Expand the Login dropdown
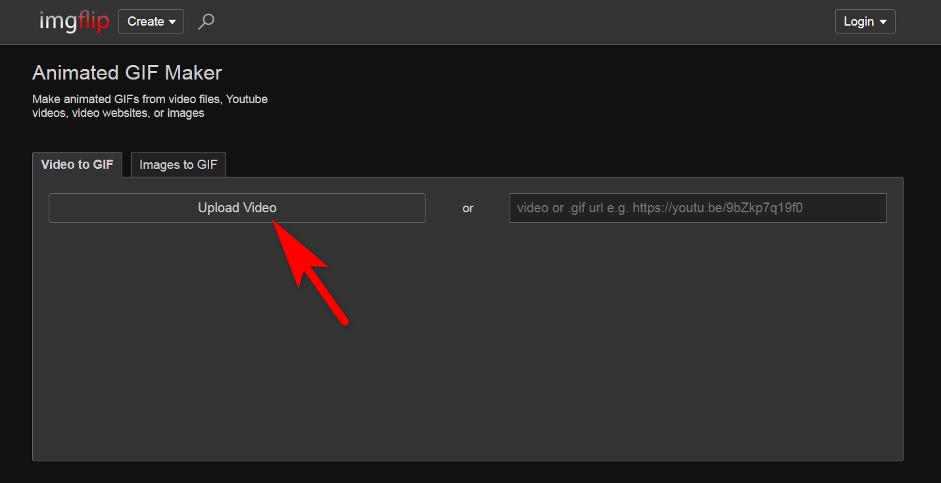The width and height of the screenshot is (941, 483). pos(865,22)
